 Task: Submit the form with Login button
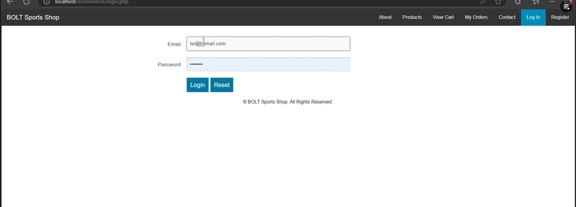(197, 85)
